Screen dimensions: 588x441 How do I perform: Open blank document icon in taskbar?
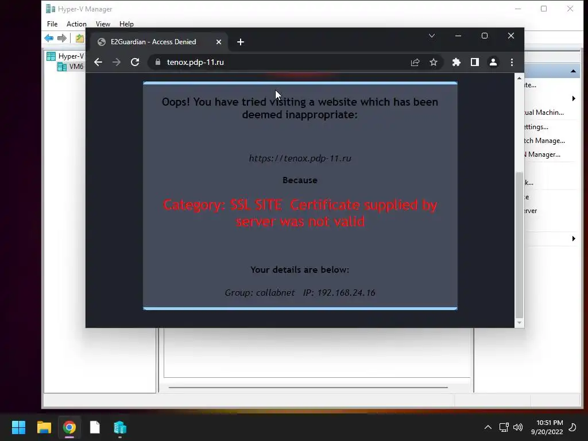tap(95, 427)
